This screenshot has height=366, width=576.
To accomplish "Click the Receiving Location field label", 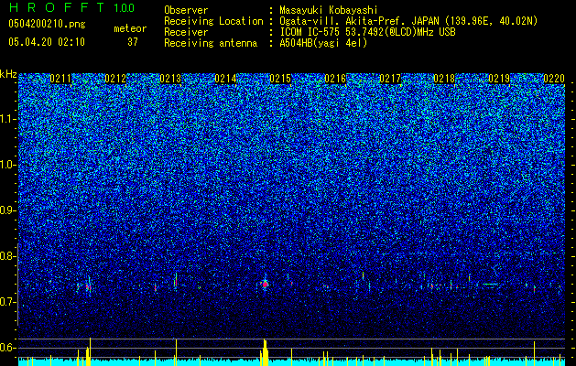I will coord(213,21).
